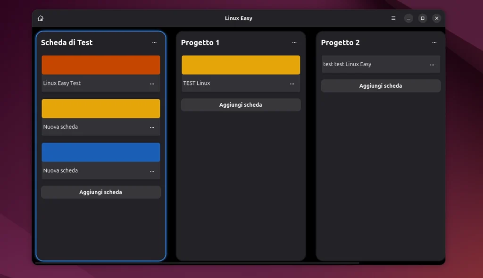483x278 pixels.
Task: Click the blue color bar on Nuova scheda card
Action: tap(100, 152)
